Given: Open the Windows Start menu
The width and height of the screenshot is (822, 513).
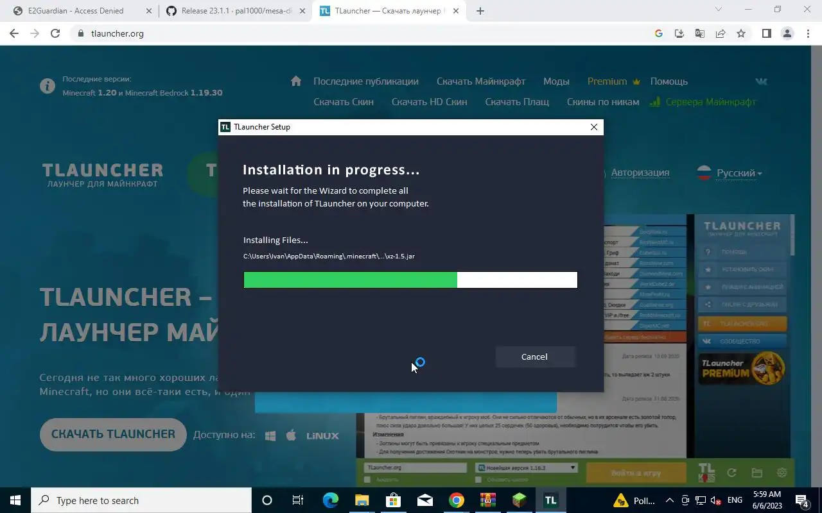Looking at the screenshot, I should (x=15, y=500).
